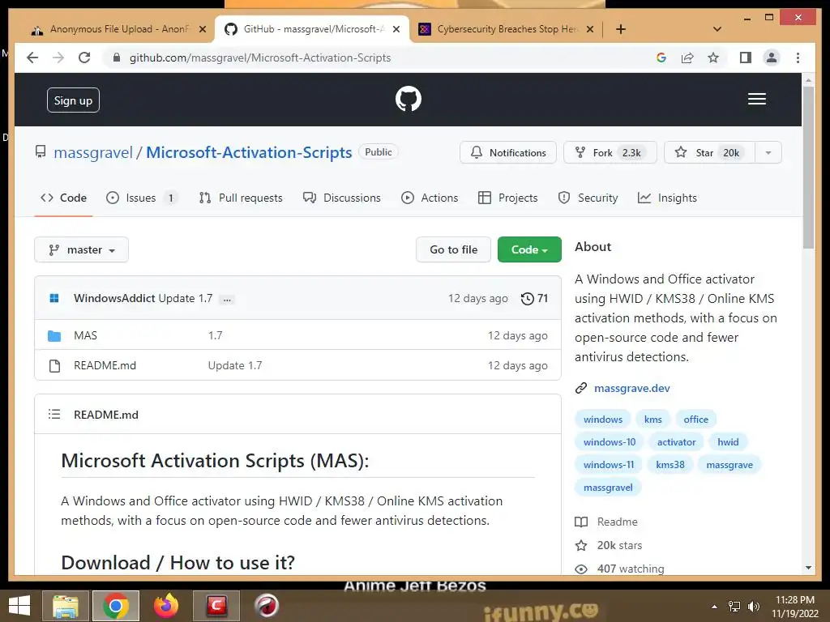The width and height of the screenshot is (830, 622).
Task: Click the MAS folder icon
Action: click(x=54, y=336)
